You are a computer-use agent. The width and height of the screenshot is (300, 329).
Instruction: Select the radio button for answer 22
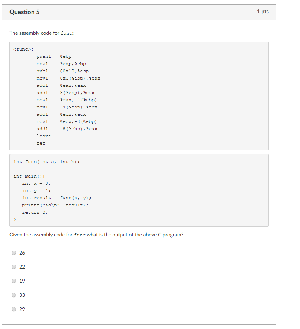coord(14,267)
